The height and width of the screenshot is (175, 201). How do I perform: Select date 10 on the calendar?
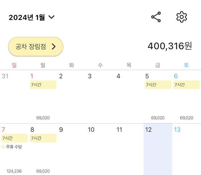(91, 130)
